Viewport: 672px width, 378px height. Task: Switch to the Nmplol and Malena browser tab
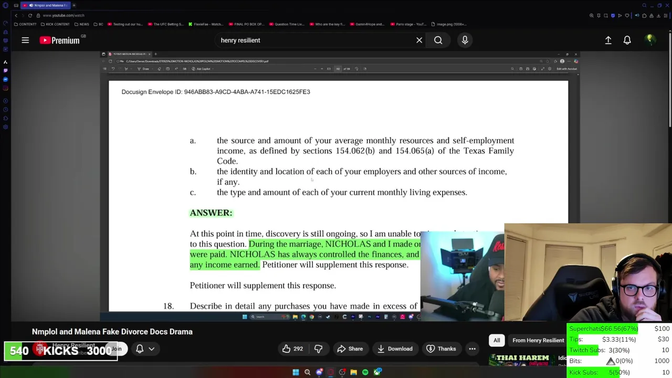[x=46, y=5]
